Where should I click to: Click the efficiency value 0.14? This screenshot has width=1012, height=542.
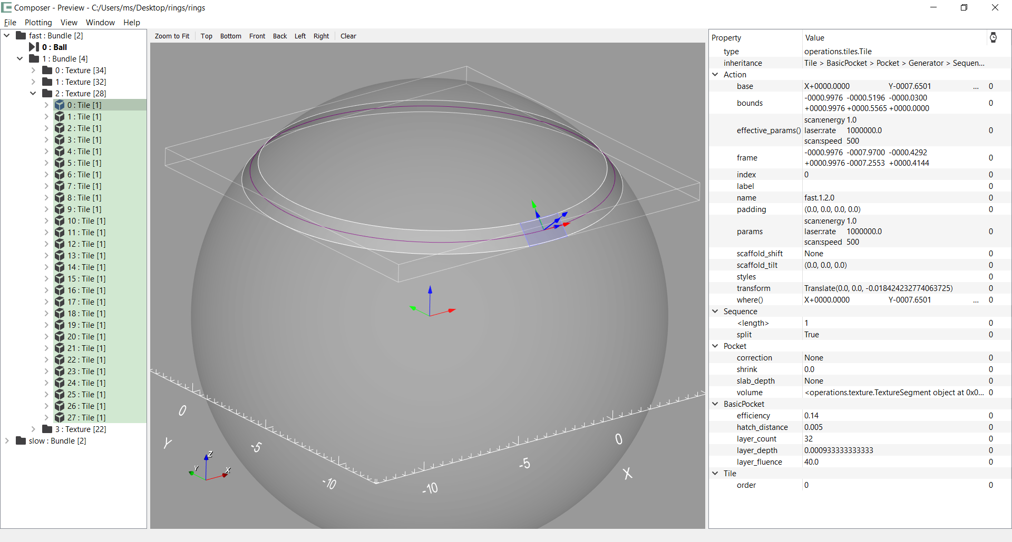coord(811,415)
